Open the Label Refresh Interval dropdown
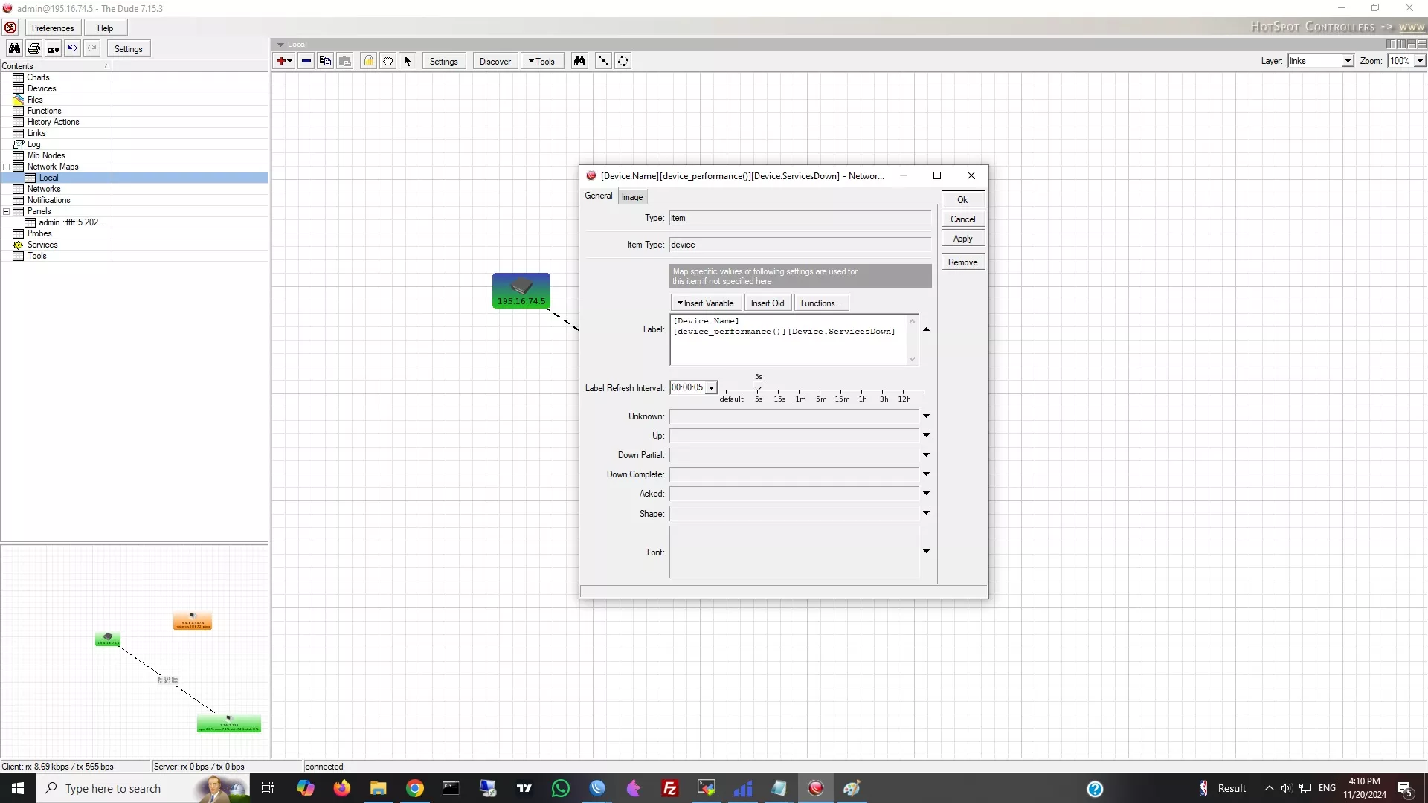This screenshot has width=1428, height=803. [712, 387]
